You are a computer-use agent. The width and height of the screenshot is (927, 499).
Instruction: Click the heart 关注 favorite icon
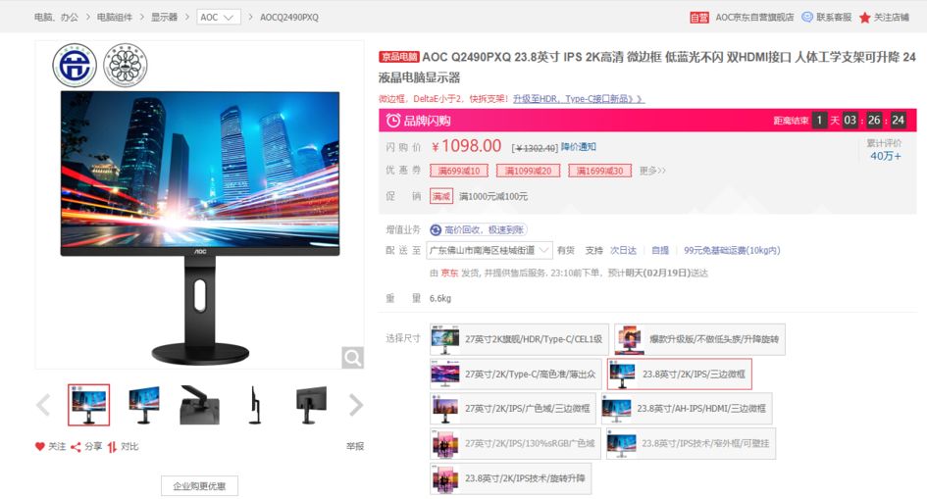click(x=40, y=446)
